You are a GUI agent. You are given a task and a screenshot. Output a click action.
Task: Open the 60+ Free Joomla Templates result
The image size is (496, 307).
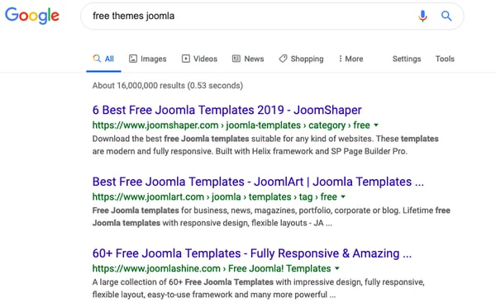coord(252,253)
